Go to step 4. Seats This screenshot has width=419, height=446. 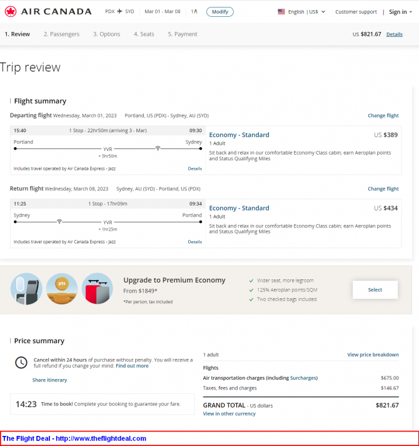pyautogui.click(x=144, y=34)
